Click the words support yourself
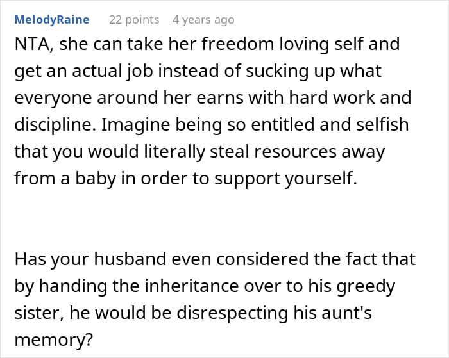 (285, 179)
